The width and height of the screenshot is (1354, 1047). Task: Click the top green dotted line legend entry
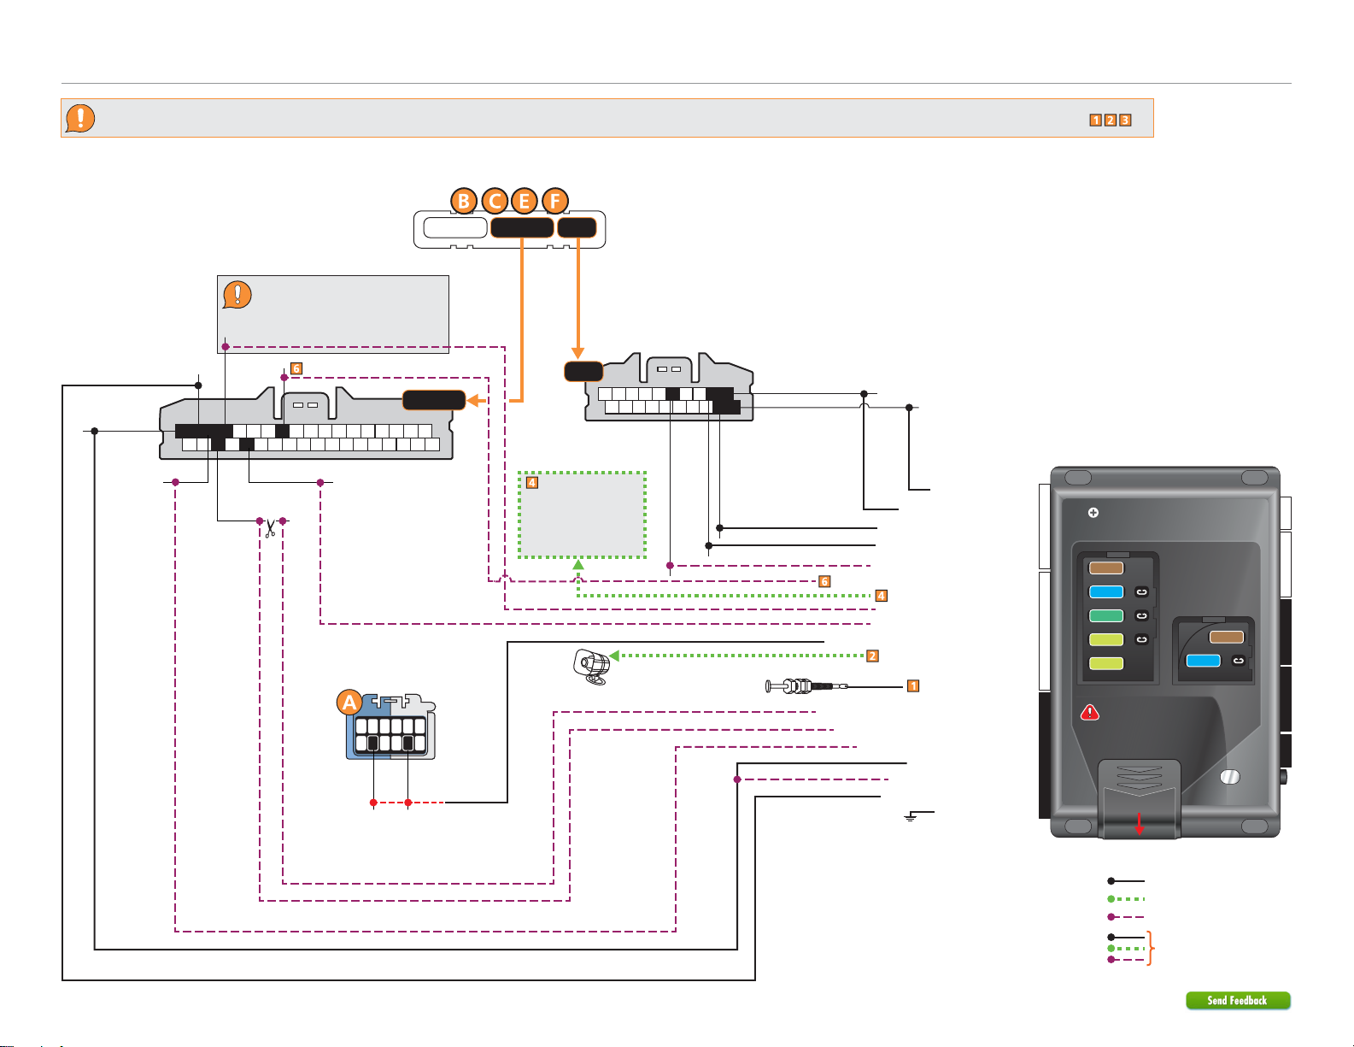coord(1126,898)
